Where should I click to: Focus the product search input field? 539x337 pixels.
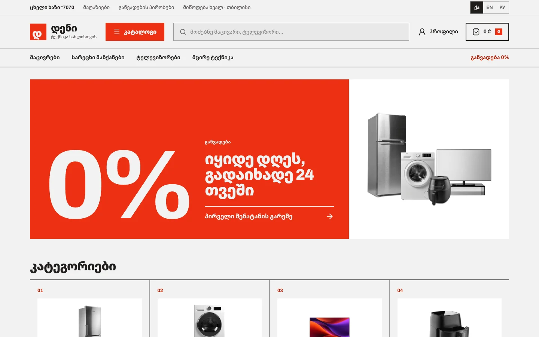[291, 32]
